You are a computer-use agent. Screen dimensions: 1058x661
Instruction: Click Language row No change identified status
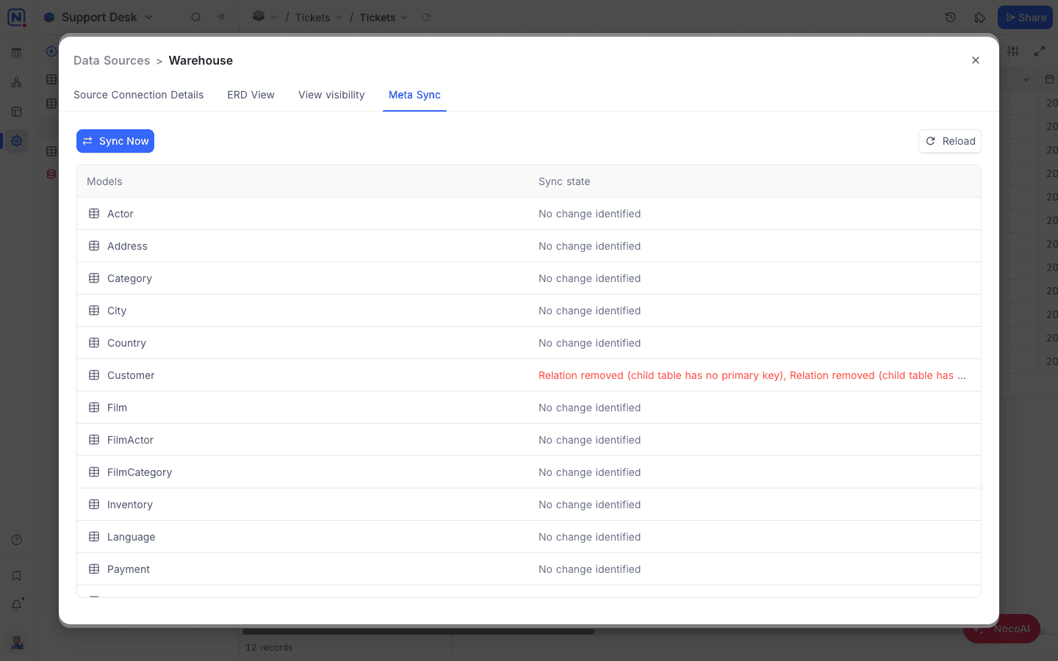[589, 537]
